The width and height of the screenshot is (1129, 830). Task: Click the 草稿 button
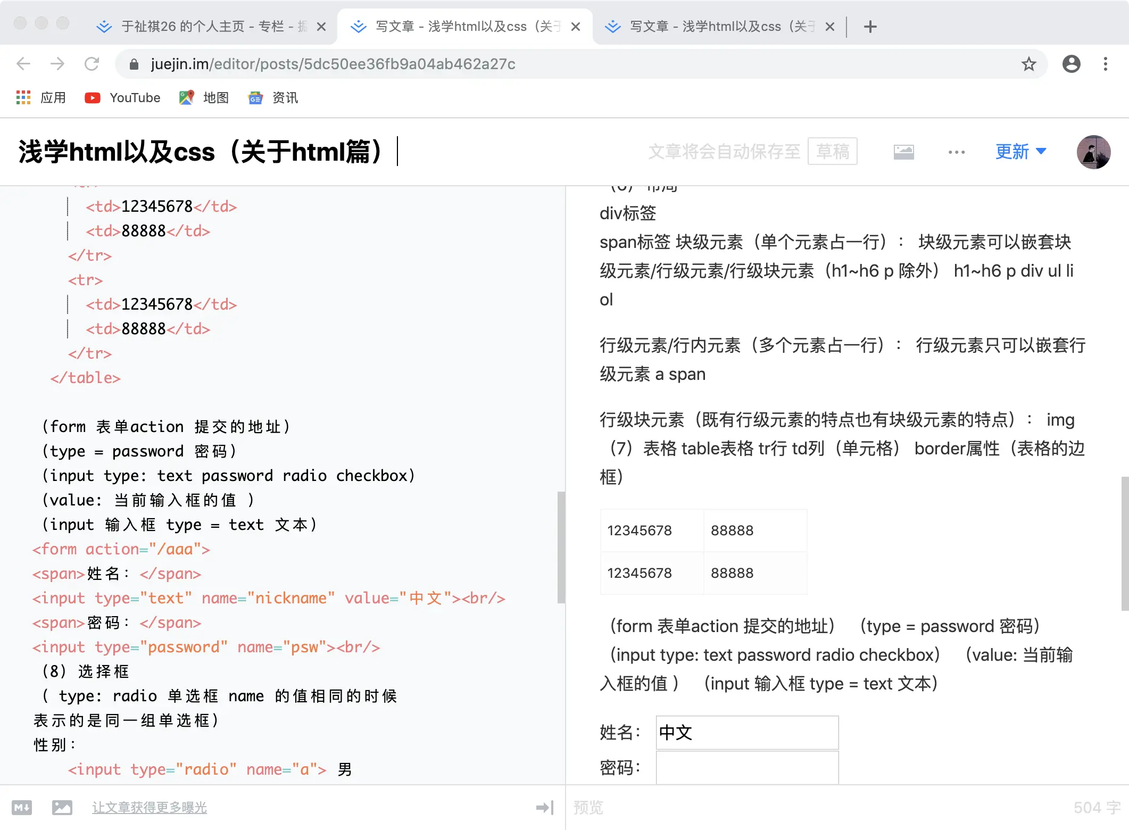coord(832,152)
